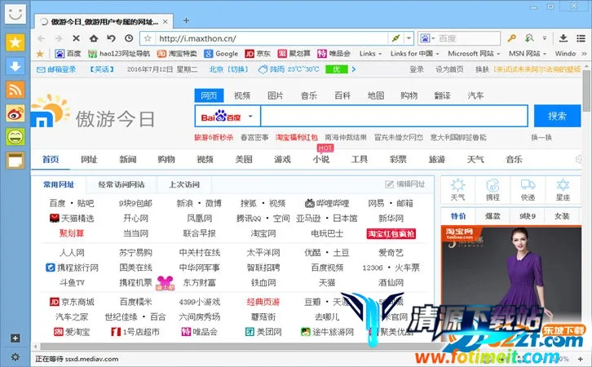
Task: Switch to the 经常访问网站 tab
Action: coord(121,184)
